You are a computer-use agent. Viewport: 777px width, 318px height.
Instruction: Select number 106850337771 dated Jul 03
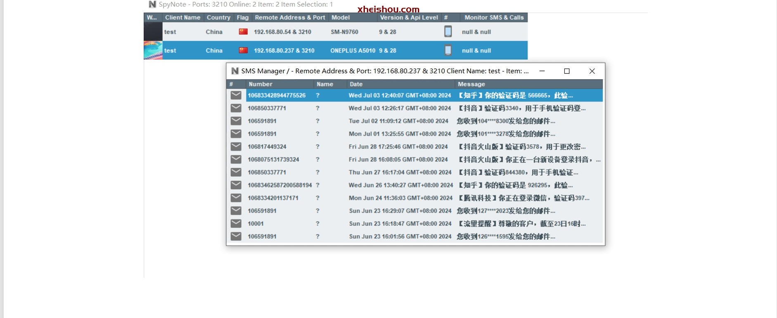point(267,108)
